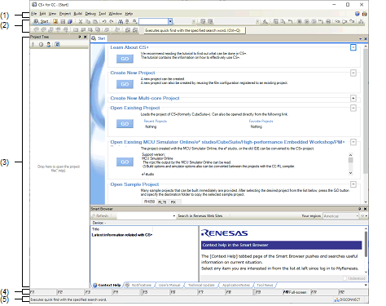This screenshot has height=306, width=386.
Task: Click the Redo arrow icon
Action: tap(112, 21)
